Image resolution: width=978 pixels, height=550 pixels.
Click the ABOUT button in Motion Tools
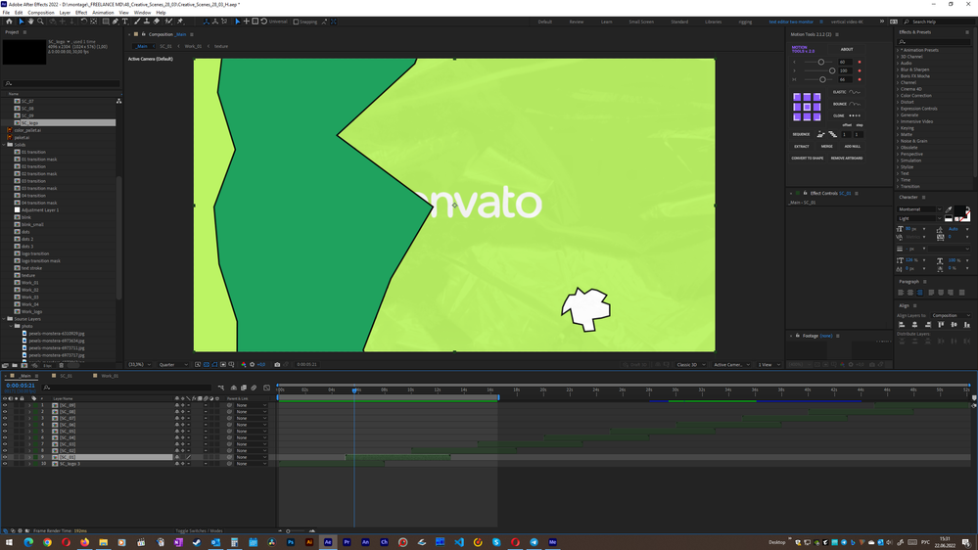pyautogui.click(x=847, y=49)
